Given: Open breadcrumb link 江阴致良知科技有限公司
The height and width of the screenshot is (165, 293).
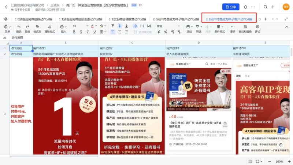Looking at the screenshot, I should point(27,5).
